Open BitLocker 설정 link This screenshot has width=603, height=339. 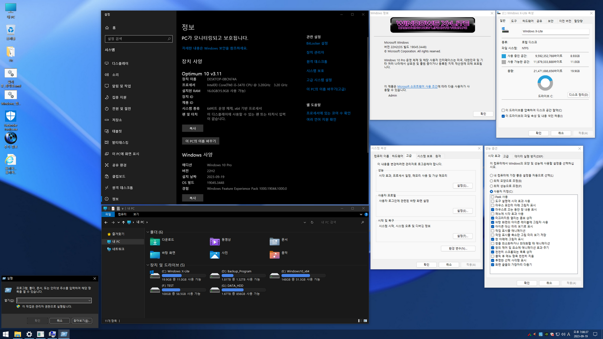click(317, 43)
